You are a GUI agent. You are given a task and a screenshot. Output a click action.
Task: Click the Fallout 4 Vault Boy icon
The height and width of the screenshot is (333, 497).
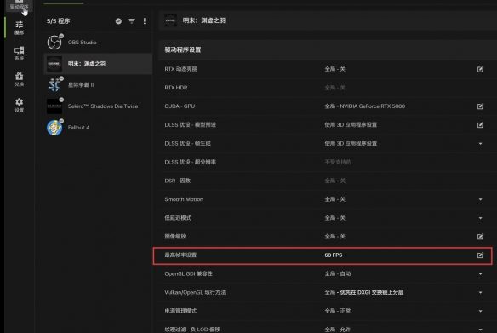pos(54,127)
